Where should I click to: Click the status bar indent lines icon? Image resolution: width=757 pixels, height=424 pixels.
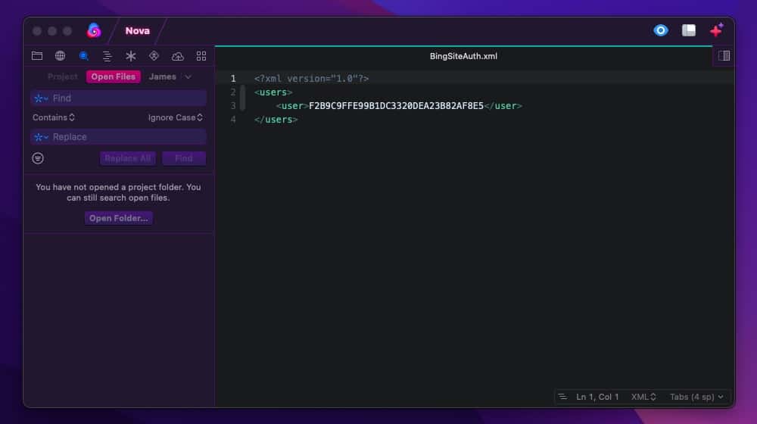[x=562, y=397]
